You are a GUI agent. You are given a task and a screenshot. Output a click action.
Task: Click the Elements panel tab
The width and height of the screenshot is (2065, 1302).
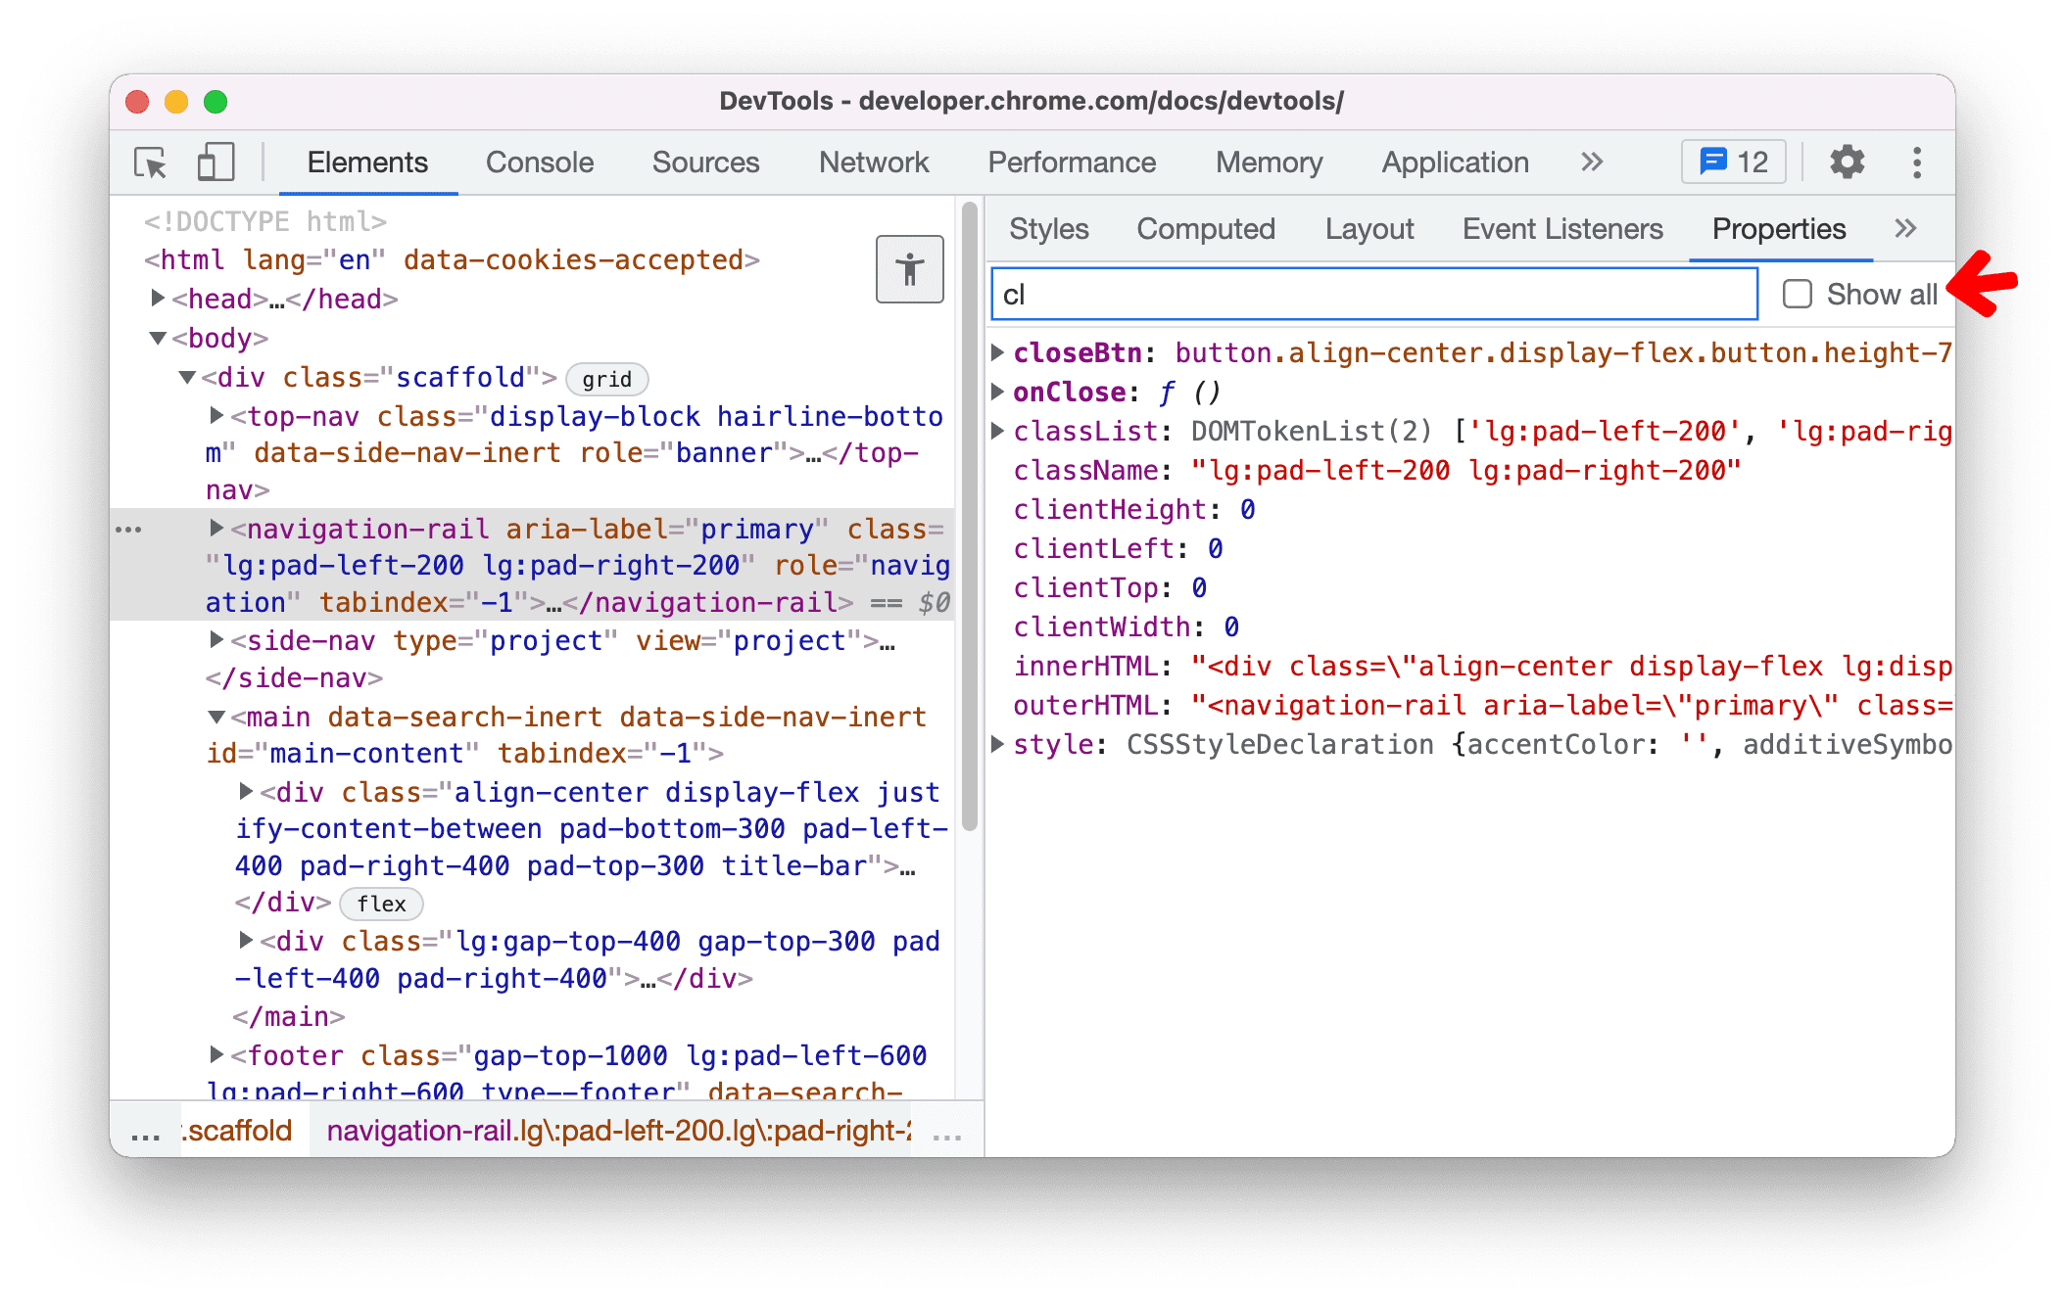tap(364, 163)
